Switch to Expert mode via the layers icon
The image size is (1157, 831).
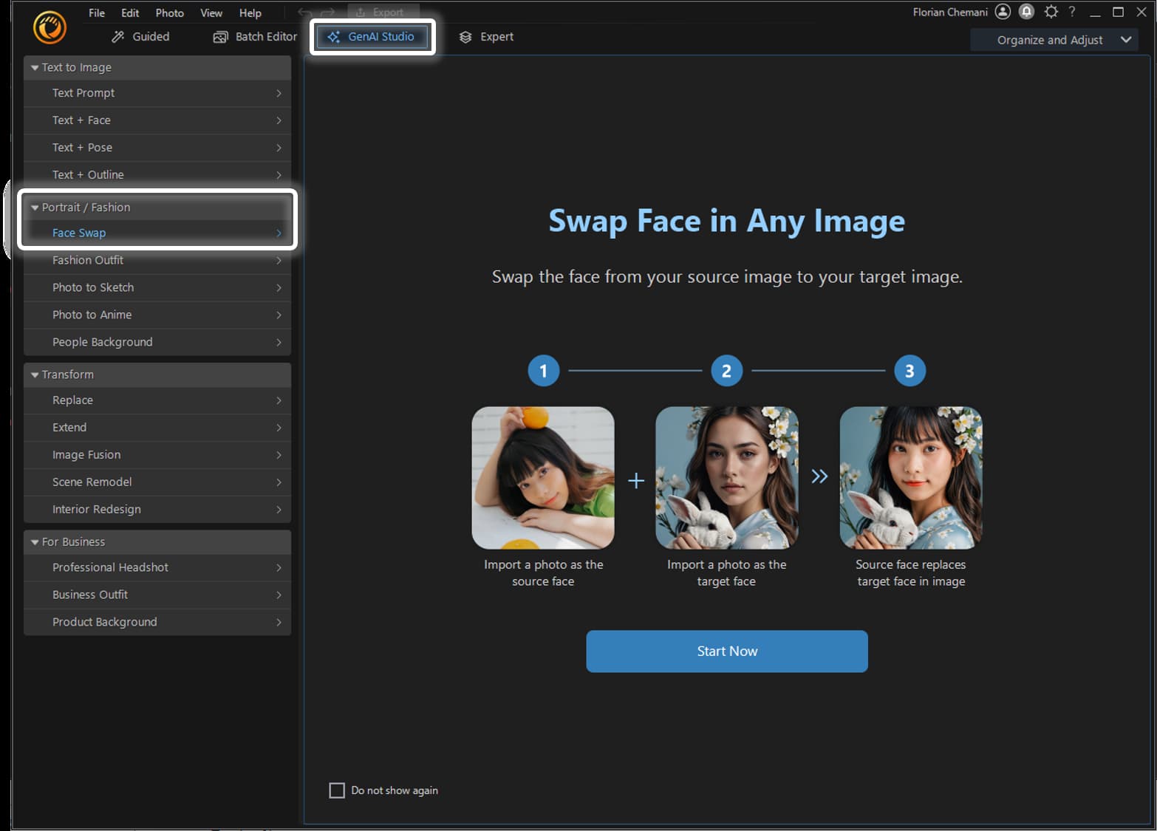(465, 36)
